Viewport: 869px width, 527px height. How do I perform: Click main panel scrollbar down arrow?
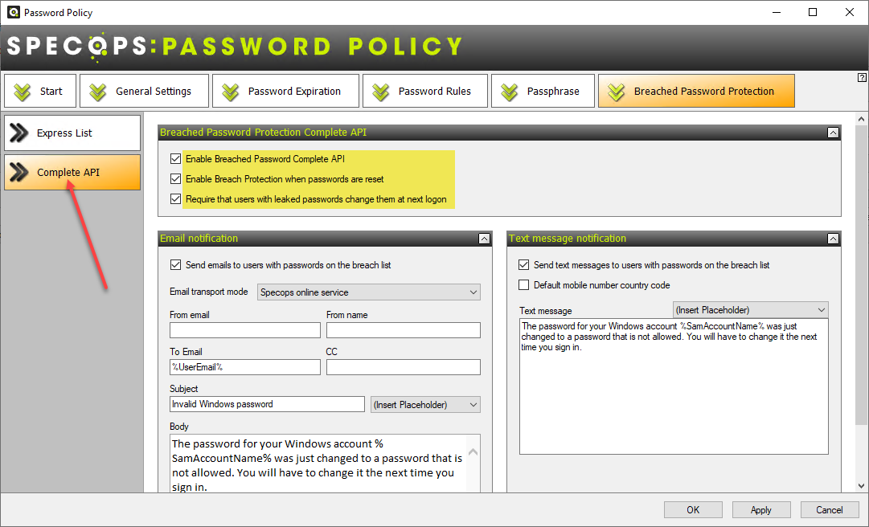point(861,486)
